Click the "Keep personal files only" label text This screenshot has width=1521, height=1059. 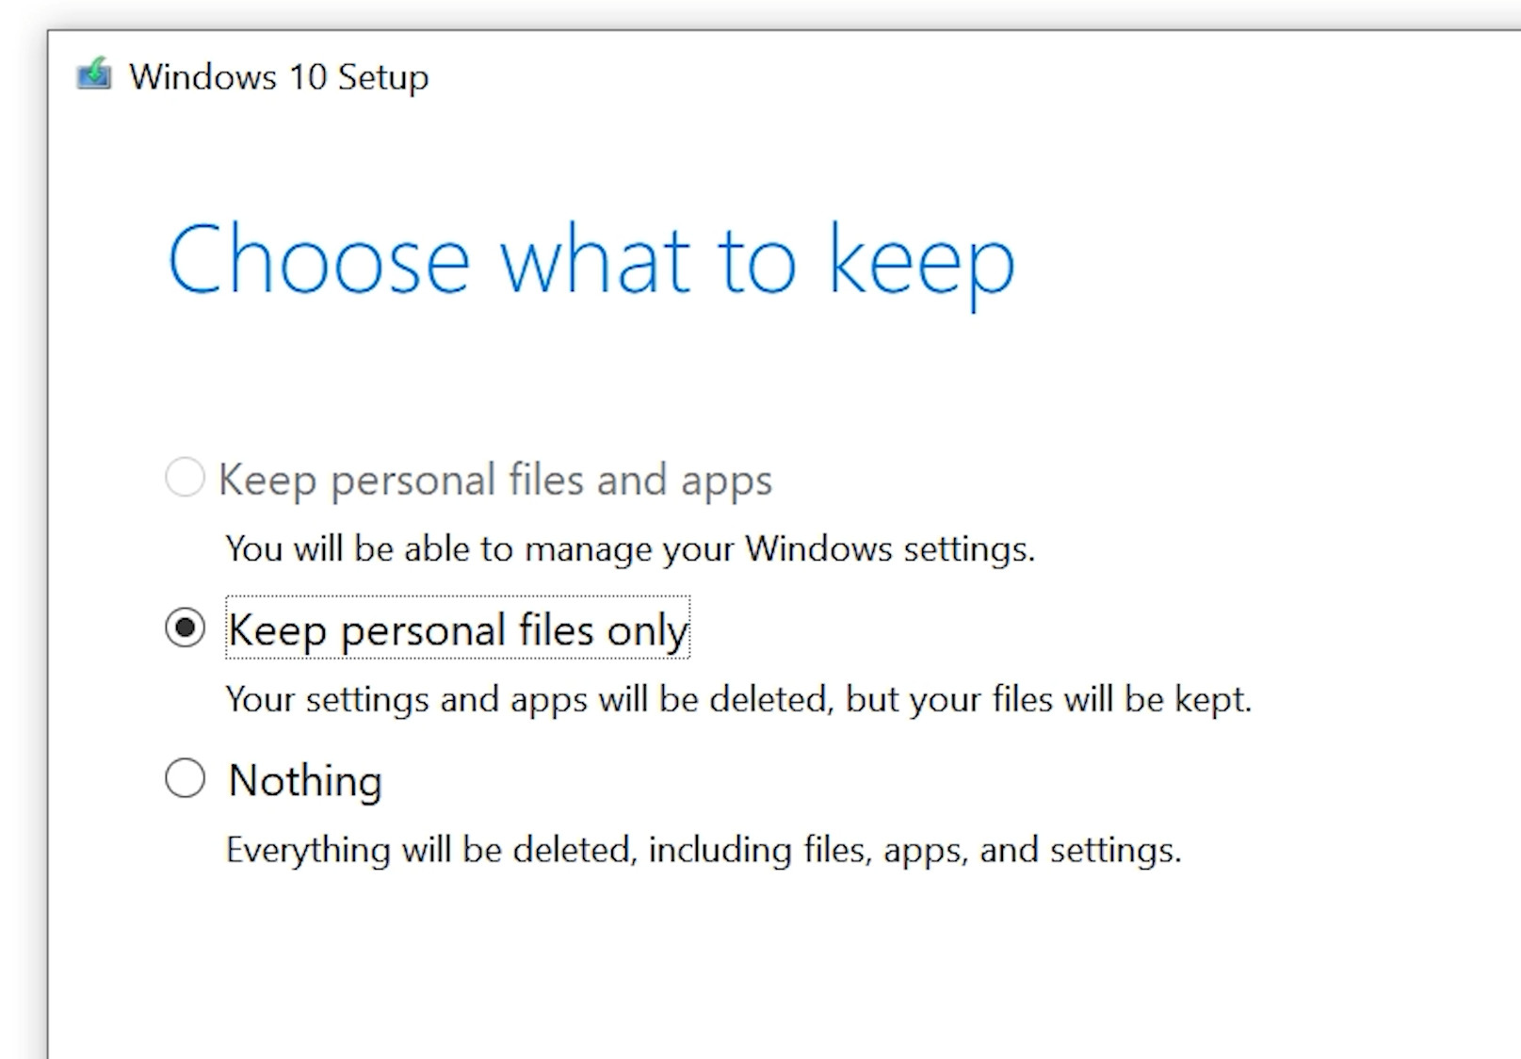click(x=458, y=629)
